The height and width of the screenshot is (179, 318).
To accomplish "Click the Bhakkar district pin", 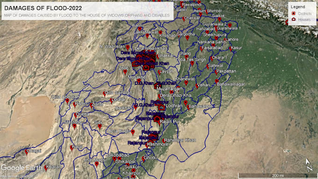I will [x=158, y=57].
